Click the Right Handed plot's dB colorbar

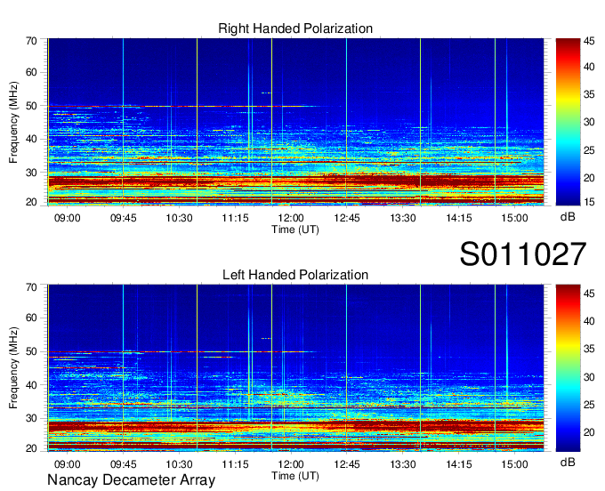(568, 122)
